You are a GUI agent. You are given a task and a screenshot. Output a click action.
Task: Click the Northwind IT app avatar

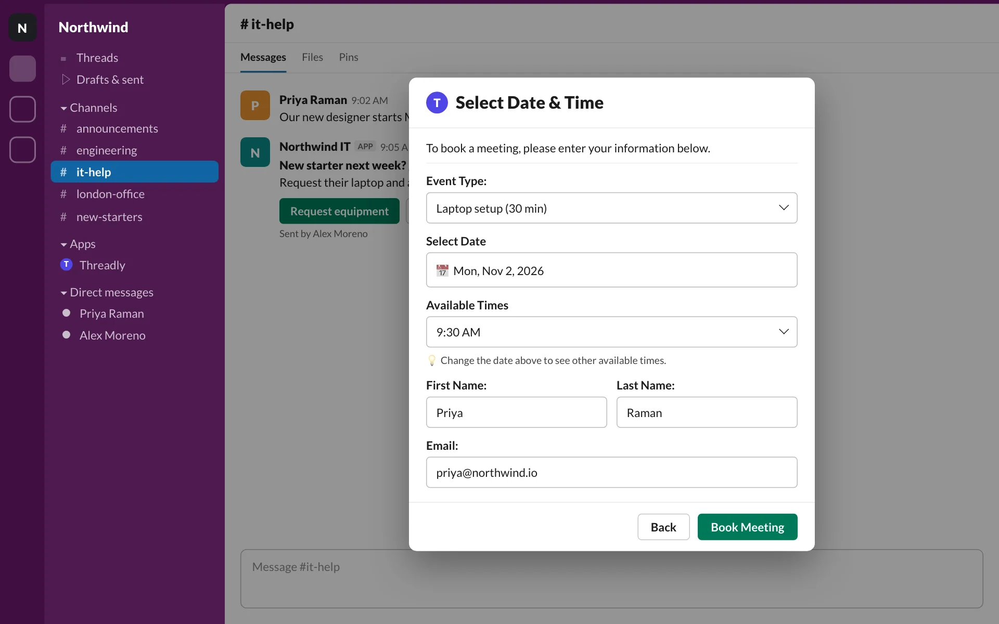[255, 152]
